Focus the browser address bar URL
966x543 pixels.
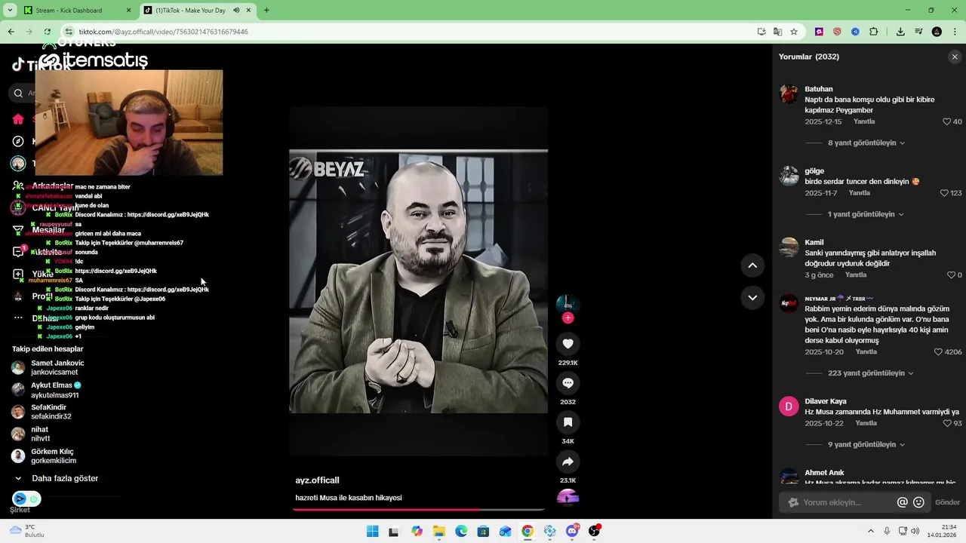[x=408, y=32]
